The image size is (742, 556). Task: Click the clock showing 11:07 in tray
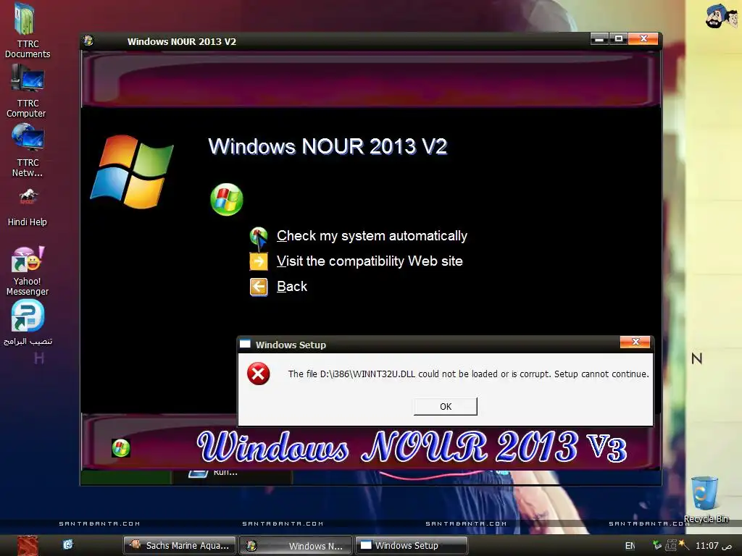(x=714, y=546)
